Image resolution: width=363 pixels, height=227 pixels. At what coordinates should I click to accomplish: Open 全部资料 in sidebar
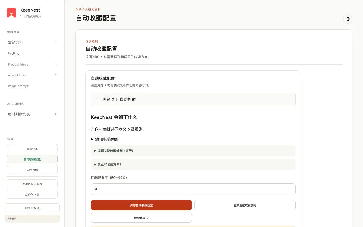tap(32, 42)
